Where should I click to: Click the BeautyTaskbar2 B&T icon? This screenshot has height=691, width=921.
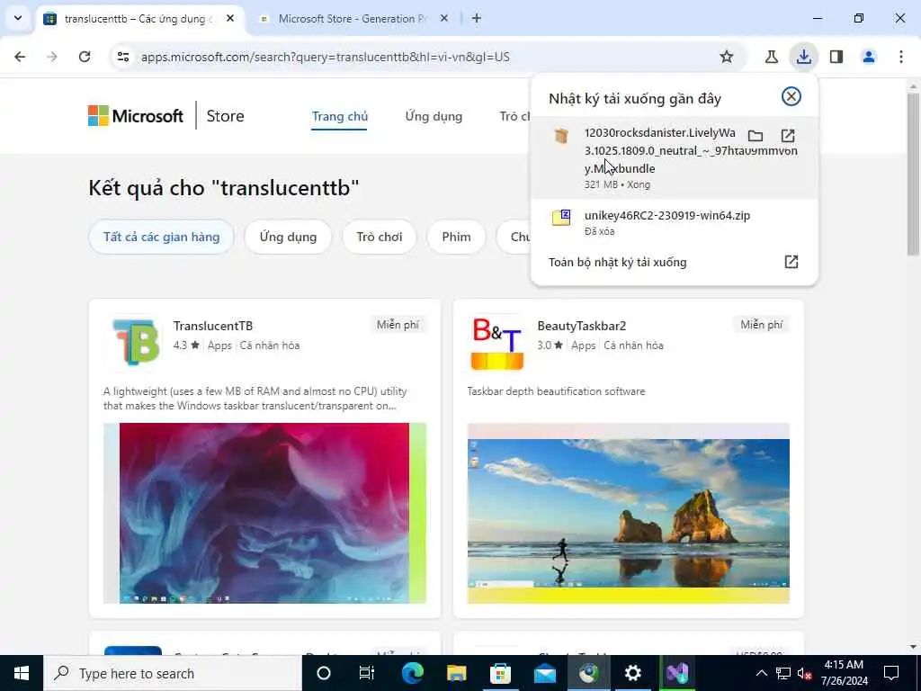(x=496, y=344)
